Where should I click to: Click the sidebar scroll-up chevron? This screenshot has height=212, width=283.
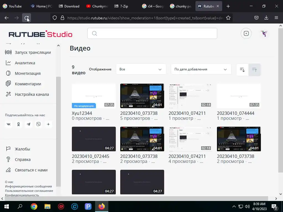coord(58,46)
